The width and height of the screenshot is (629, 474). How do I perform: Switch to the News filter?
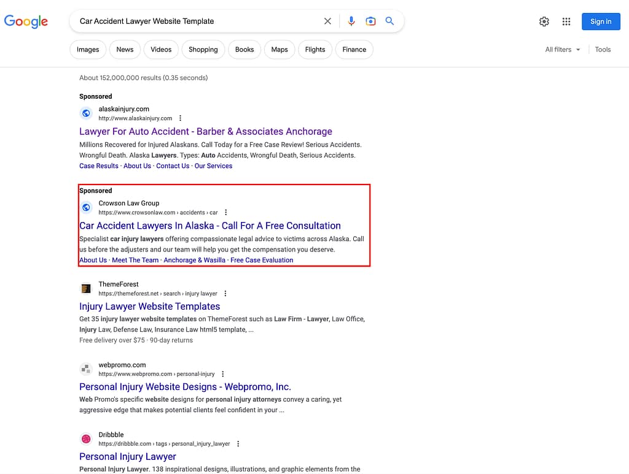click(125, 50)
